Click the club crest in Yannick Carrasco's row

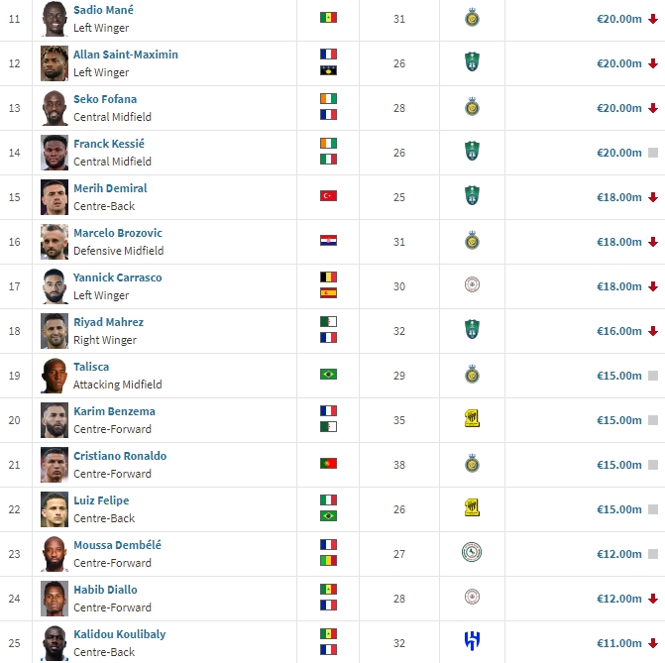472,284
